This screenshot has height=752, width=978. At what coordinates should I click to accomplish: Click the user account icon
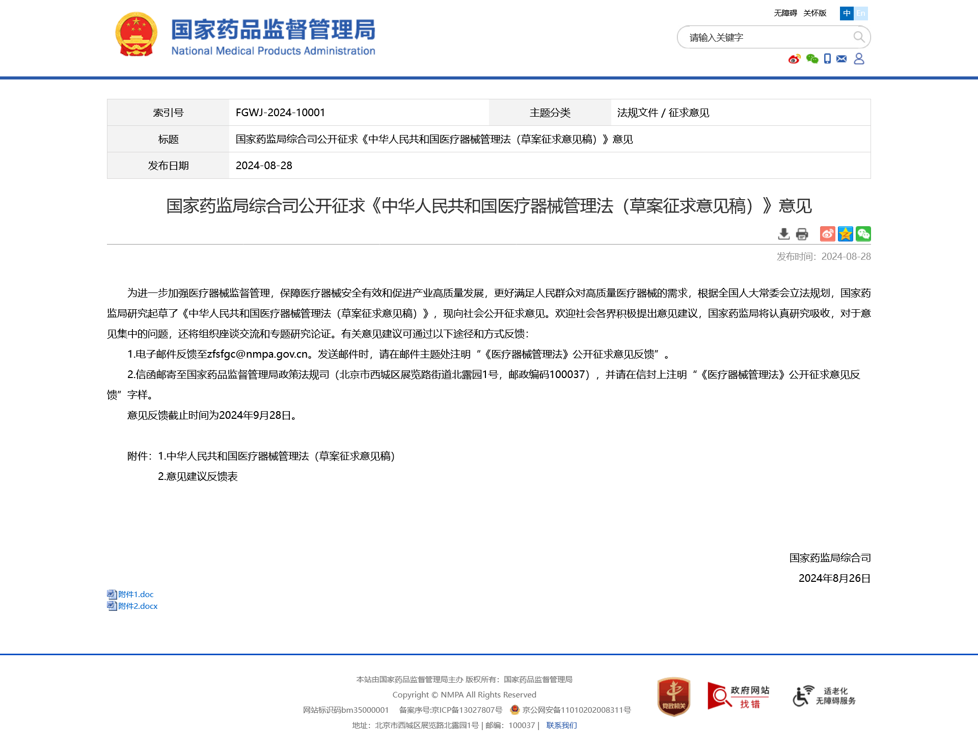point(859,59)
